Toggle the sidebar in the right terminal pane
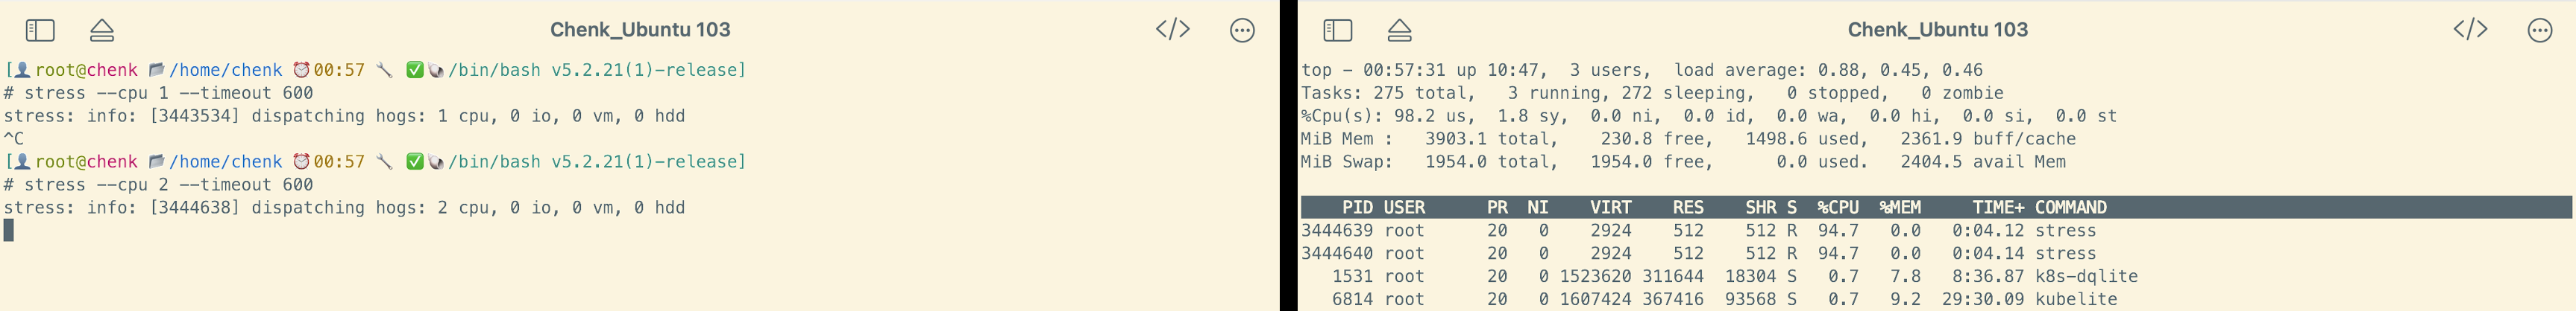The width and height of the screenshot is (2576, 311). (1337, 31)
